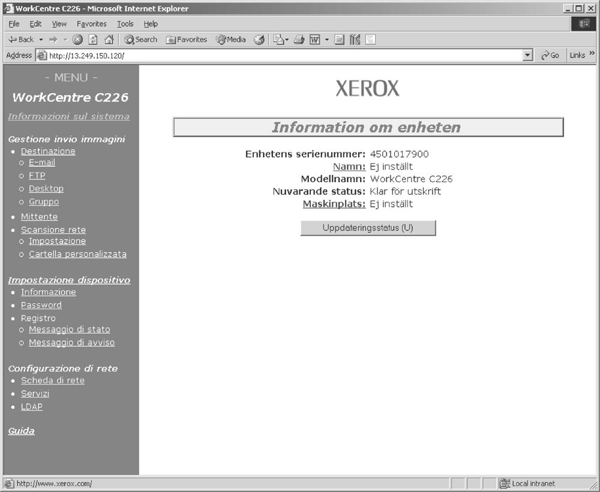Click the Klar för utskrift status text
The image size is (600, 492).
405,192
